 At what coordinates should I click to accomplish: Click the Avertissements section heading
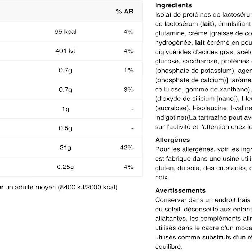pyautogui.click(x=180, y=190)
